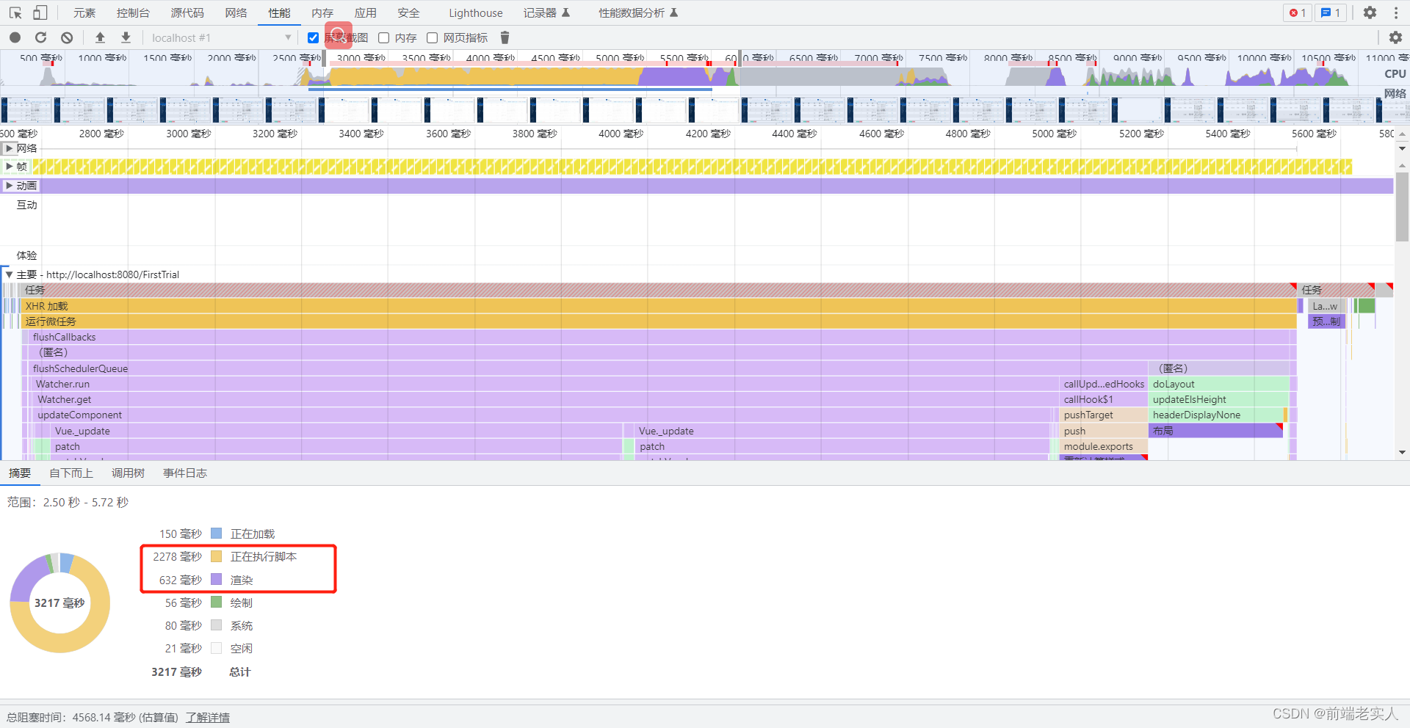Click the 3217 毫秒 donut chart
1410x728 pixels.
(x=60, y=603)
